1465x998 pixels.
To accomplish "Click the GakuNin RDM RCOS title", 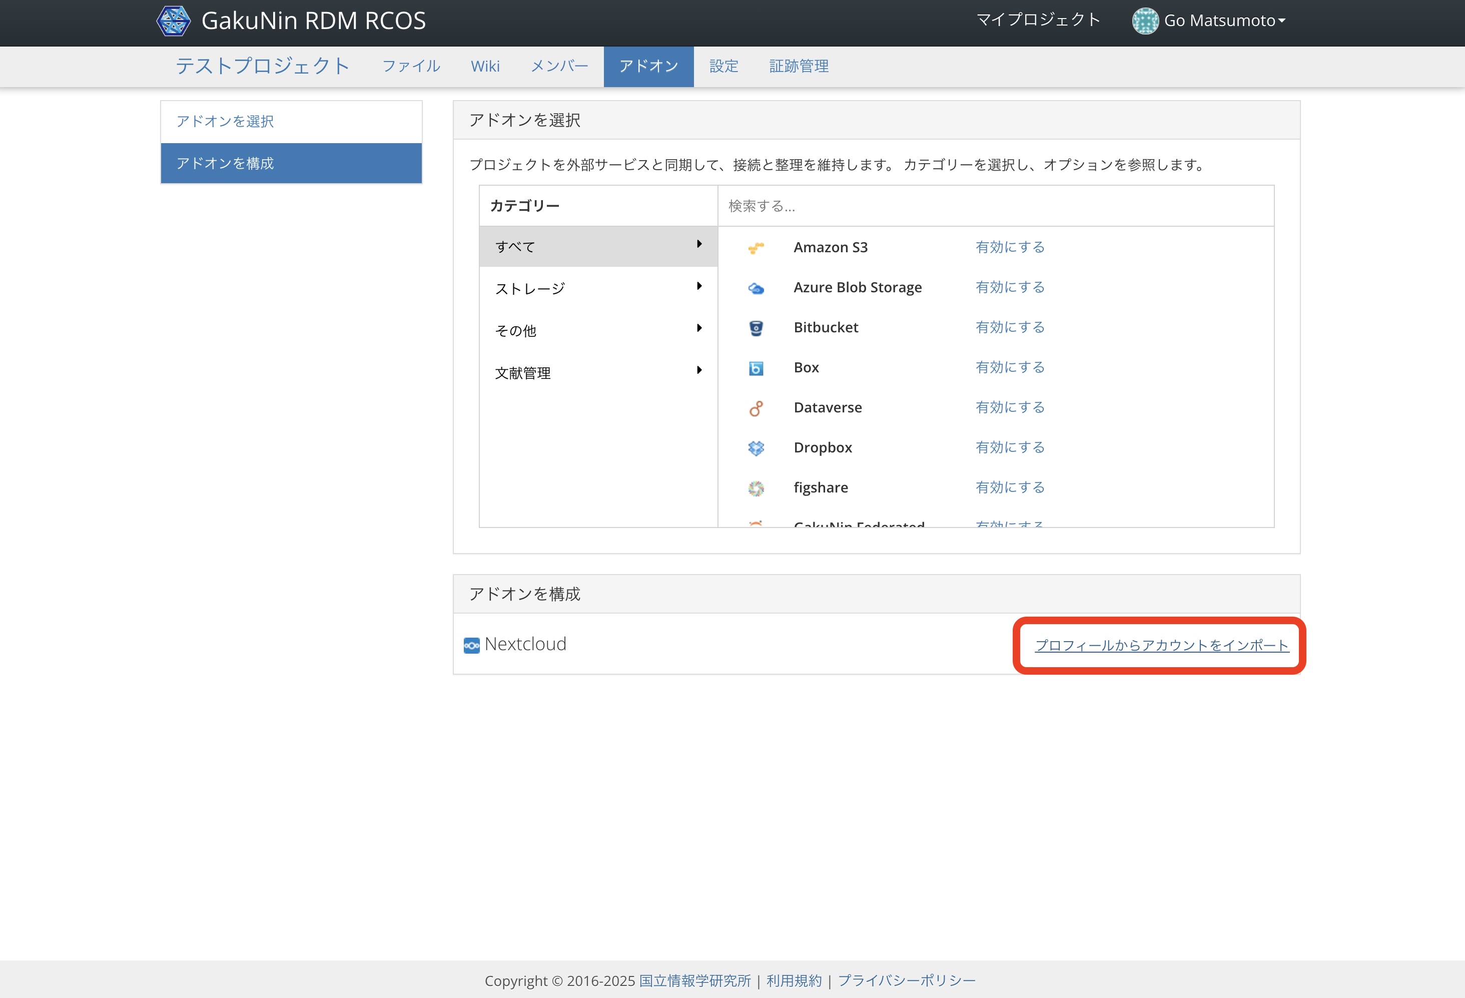I will pyautogui.click(x=313, y=21).
